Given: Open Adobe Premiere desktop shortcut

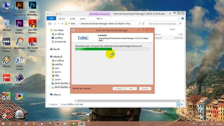Looking at the screenshot, I should coord(19,26).
